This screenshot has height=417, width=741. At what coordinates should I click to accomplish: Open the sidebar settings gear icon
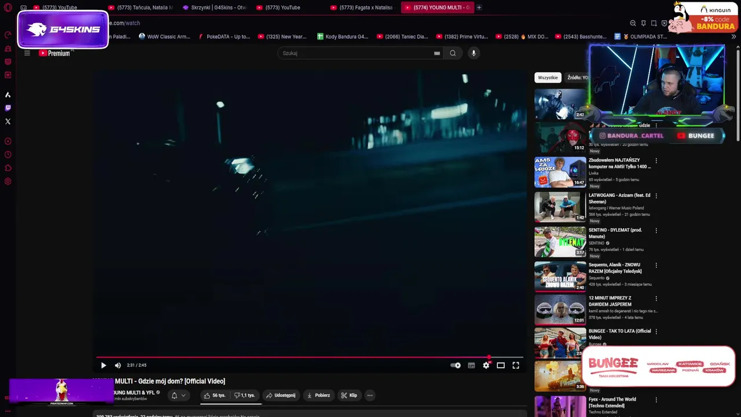click(x=8, y=181)
